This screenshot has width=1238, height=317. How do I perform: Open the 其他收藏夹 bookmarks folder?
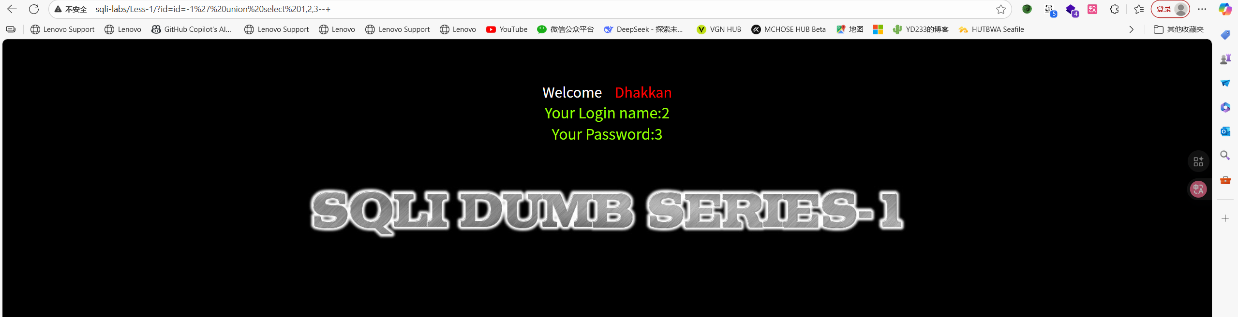pos(1178,29)
